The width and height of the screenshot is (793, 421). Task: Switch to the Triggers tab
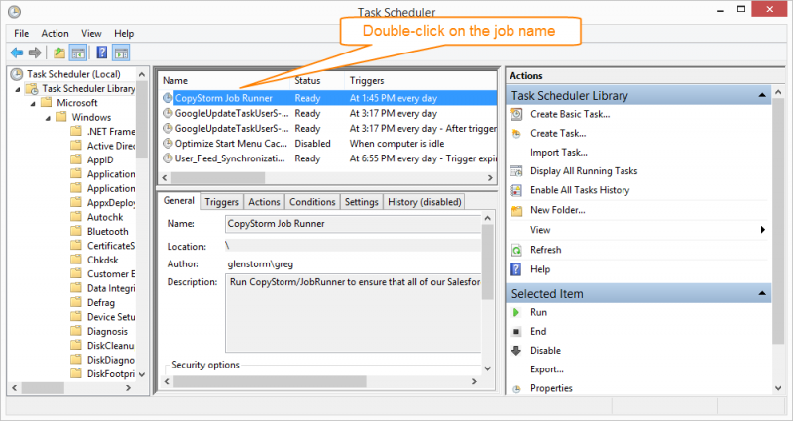221,202
